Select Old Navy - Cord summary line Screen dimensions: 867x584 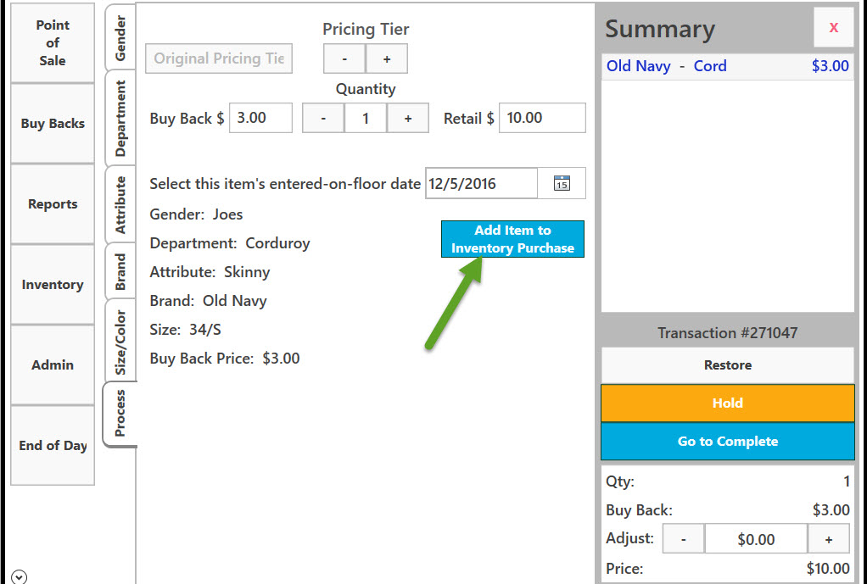[727, 66]
